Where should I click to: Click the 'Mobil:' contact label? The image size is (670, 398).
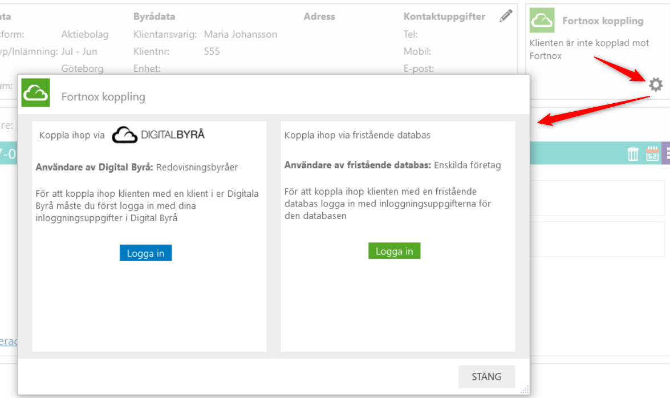click(x=417, y=51)
